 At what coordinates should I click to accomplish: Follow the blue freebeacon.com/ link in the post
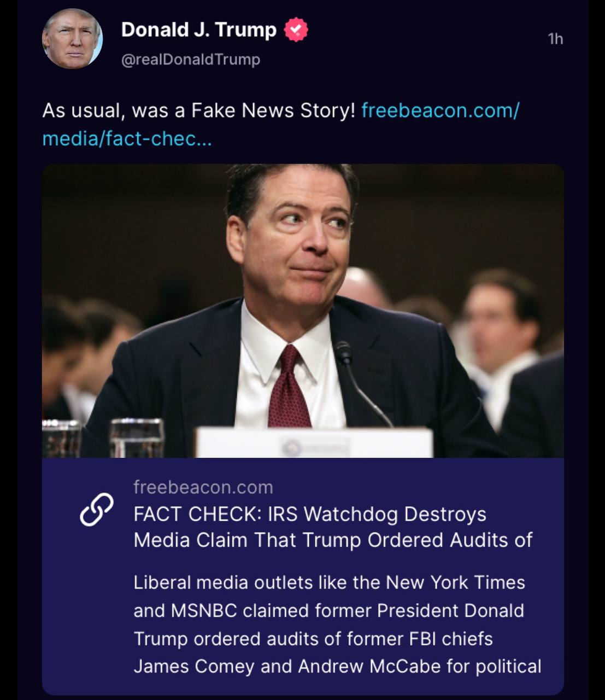tap(440, 110)
